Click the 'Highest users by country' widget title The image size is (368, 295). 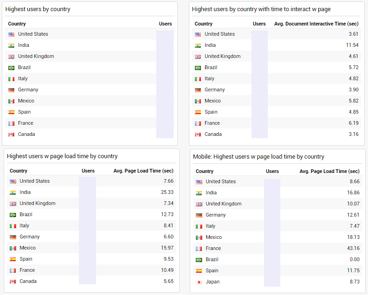coord(38,9)
